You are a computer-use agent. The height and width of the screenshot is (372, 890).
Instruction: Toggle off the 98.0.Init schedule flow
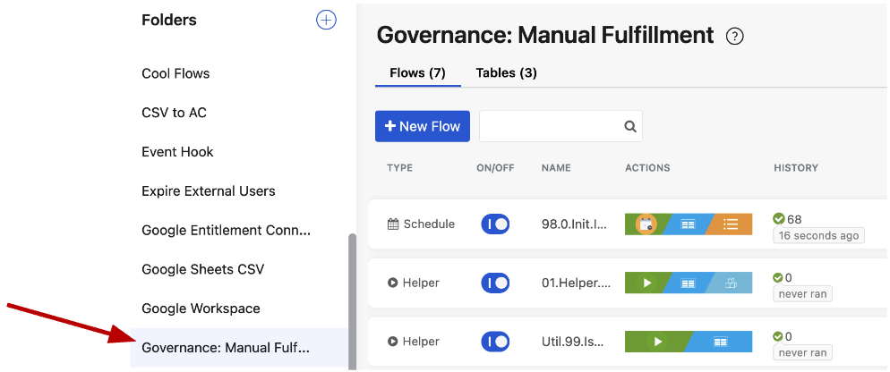pyautogui.click(x=495, y=224)
